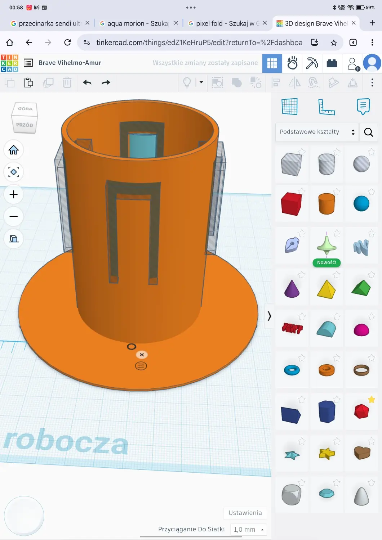Toggle favorite star on heart shape
Viewport: 382px width, 540px height.
pyautogui.click(x=372, y=441)
